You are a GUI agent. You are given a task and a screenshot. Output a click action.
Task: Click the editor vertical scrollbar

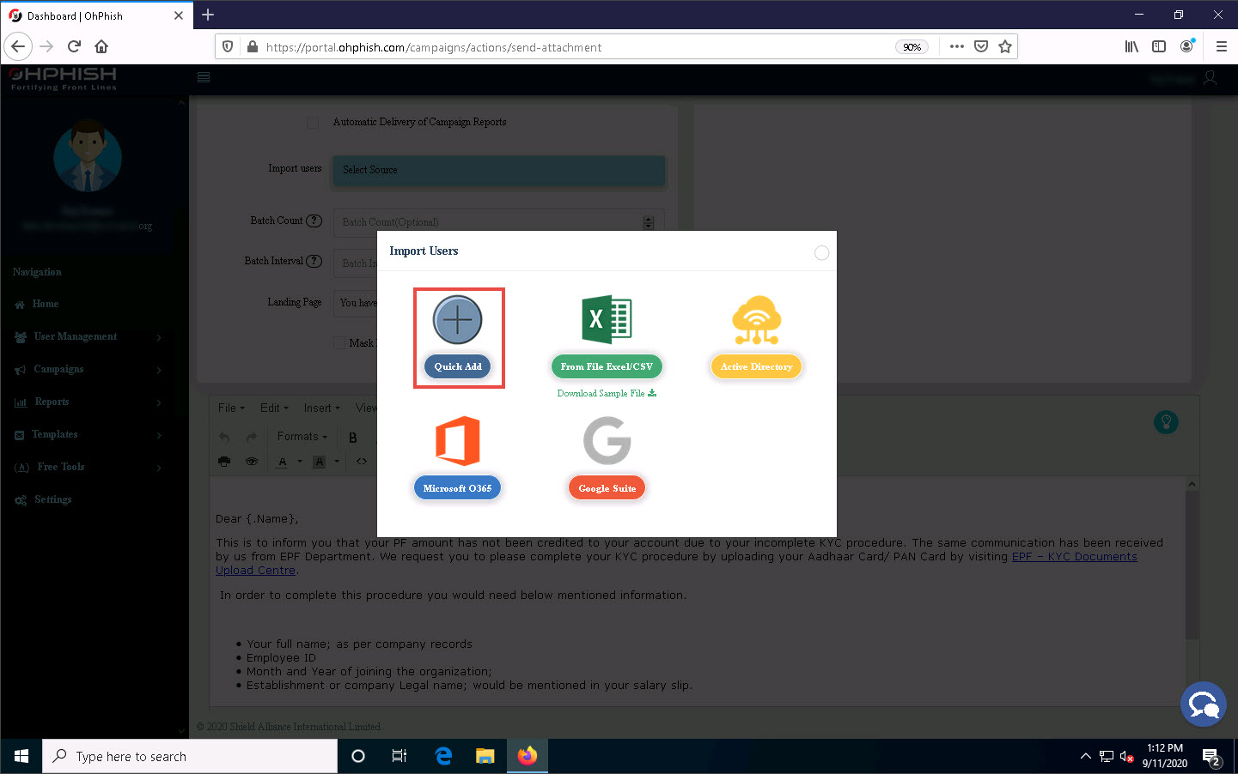[1191, 566]
